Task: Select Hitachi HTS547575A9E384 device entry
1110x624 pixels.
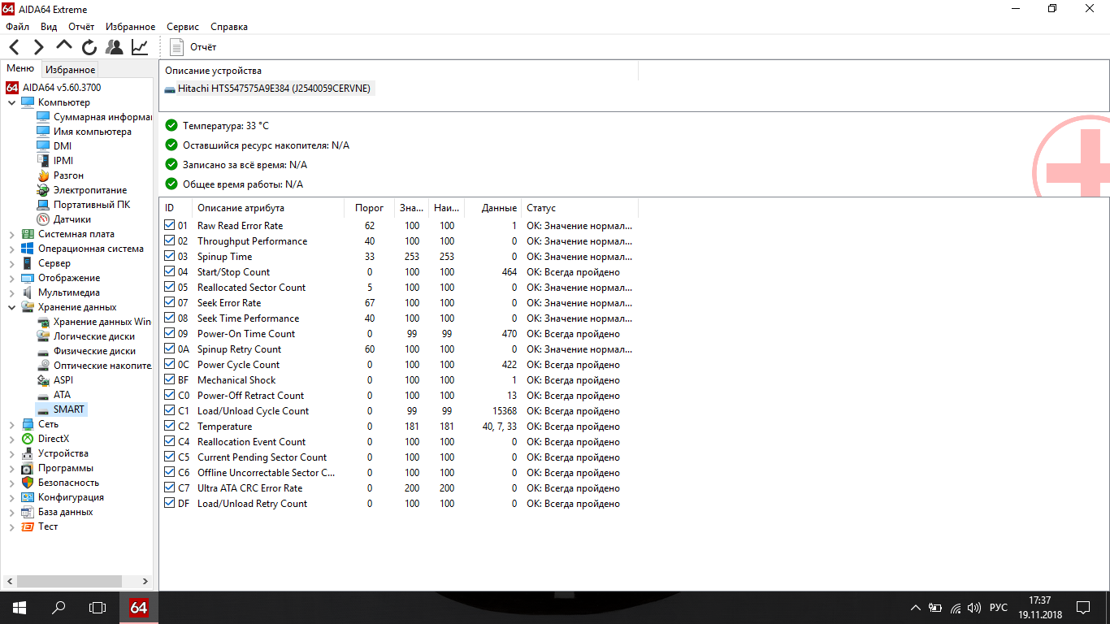Action: (268, 89)
